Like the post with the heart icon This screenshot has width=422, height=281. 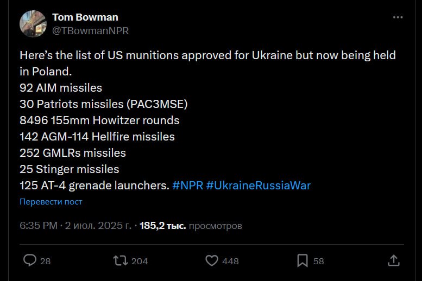[212, 260]
